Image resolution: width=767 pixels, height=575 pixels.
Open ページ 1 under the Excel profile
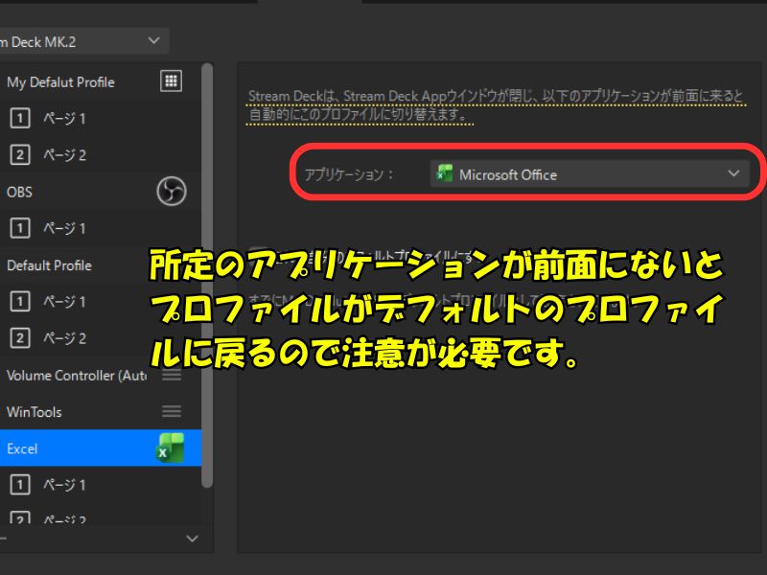(x=63, y=485)
